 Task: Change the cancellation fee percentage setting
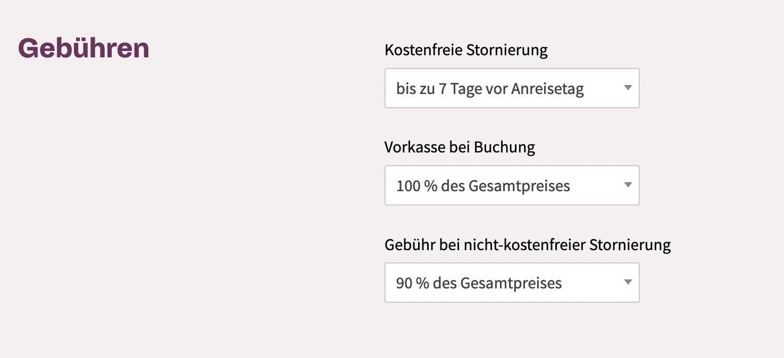[512, 283]
